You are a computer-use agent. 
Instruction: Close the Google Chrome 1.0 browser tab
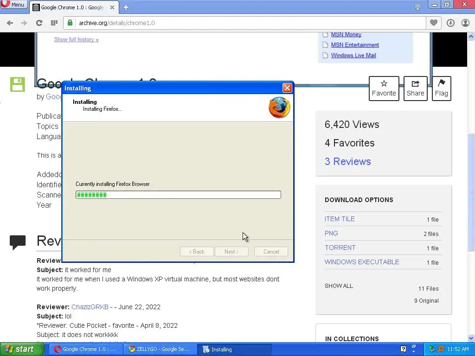[x=112, y=7]
